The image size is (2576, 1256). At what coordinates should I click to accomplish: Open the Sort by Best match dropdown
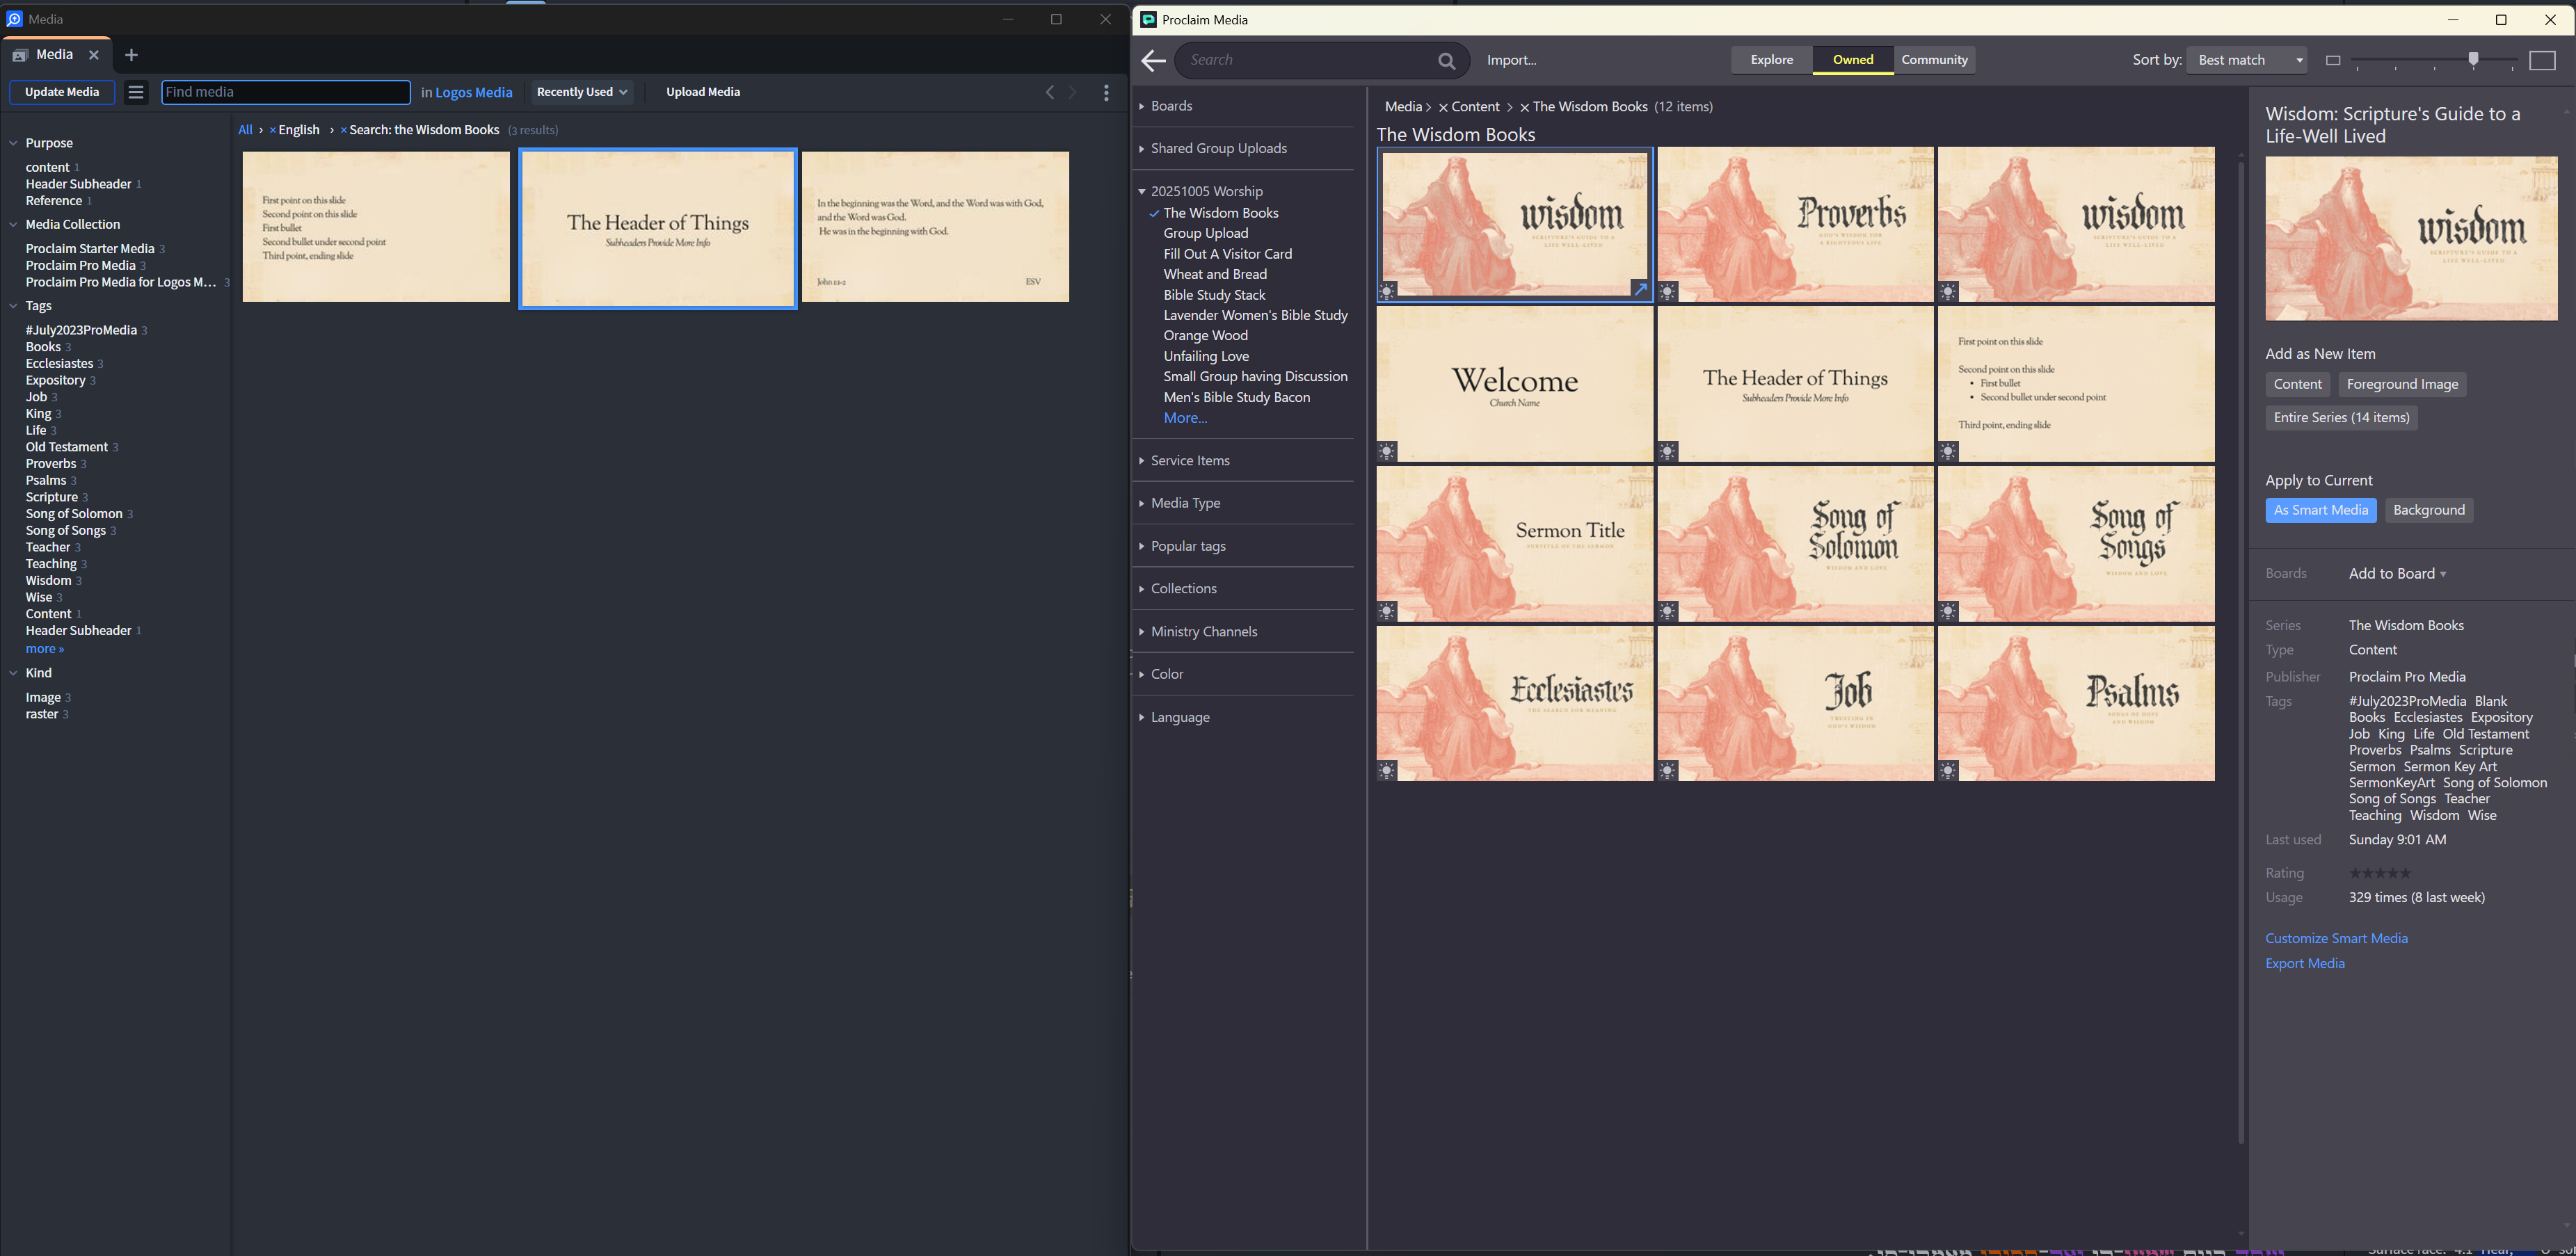click(2246, 60)
